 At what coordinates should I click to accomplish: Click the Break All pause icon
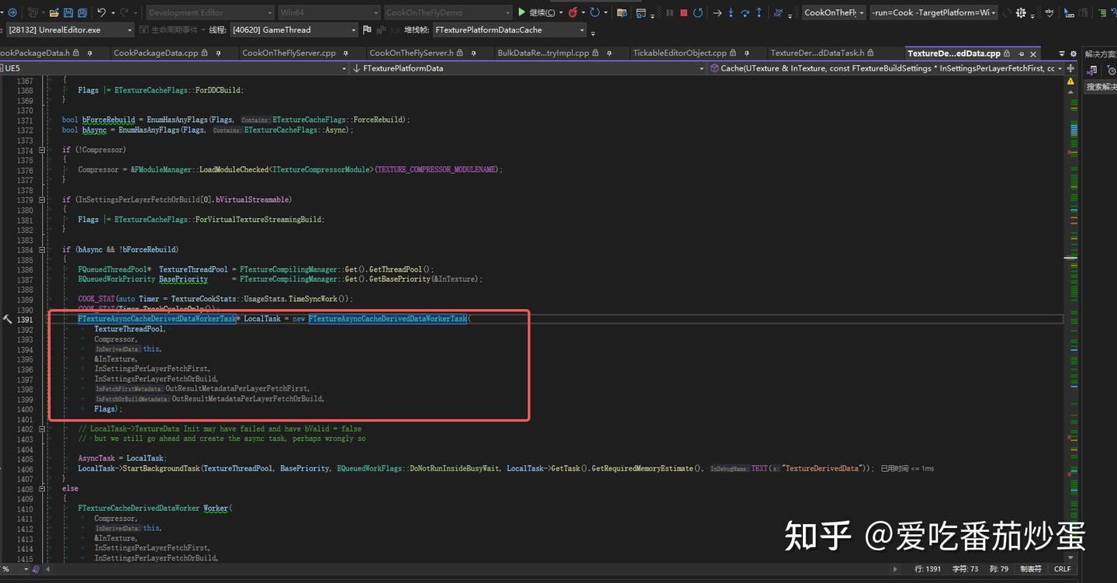click(x=671, y=12)
